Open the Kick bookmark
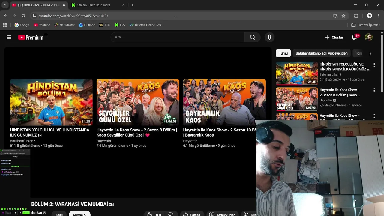This screenshot has width=384, height=216. click(120, 25)
